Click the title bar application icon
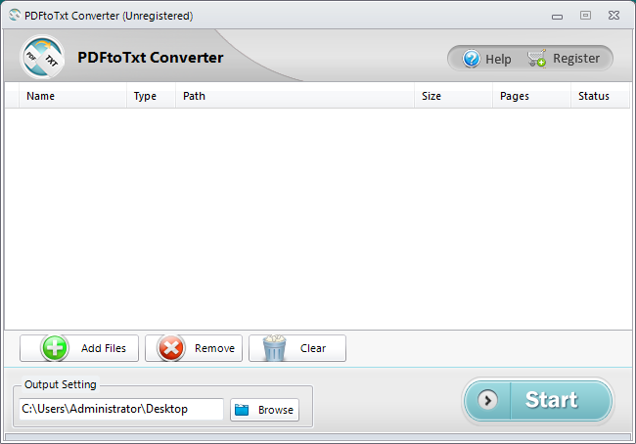The height and width of the screenshot is (444, 636). click(15, 15)
